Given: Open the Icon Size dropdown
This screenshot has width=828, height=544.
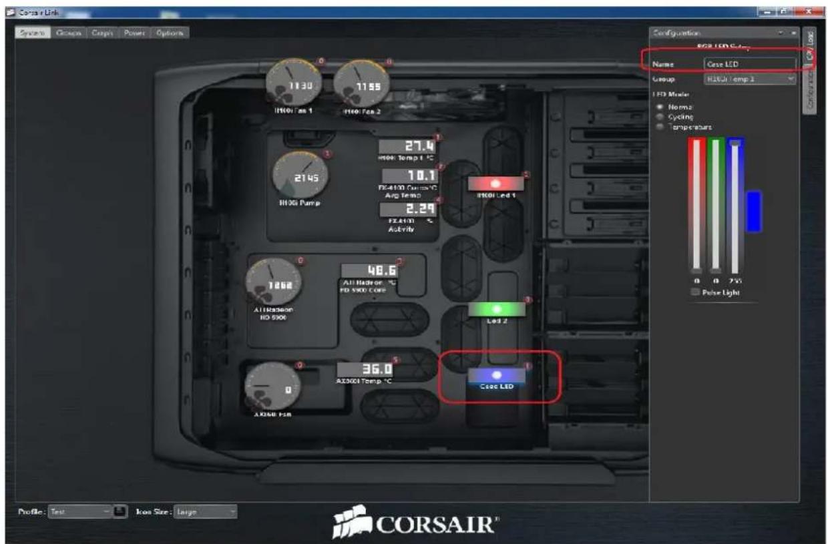Looking at the screenshot, I should [206, 512].
